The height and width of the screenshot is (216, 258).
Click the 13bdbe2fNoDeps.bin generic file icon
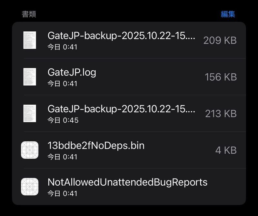30,150
